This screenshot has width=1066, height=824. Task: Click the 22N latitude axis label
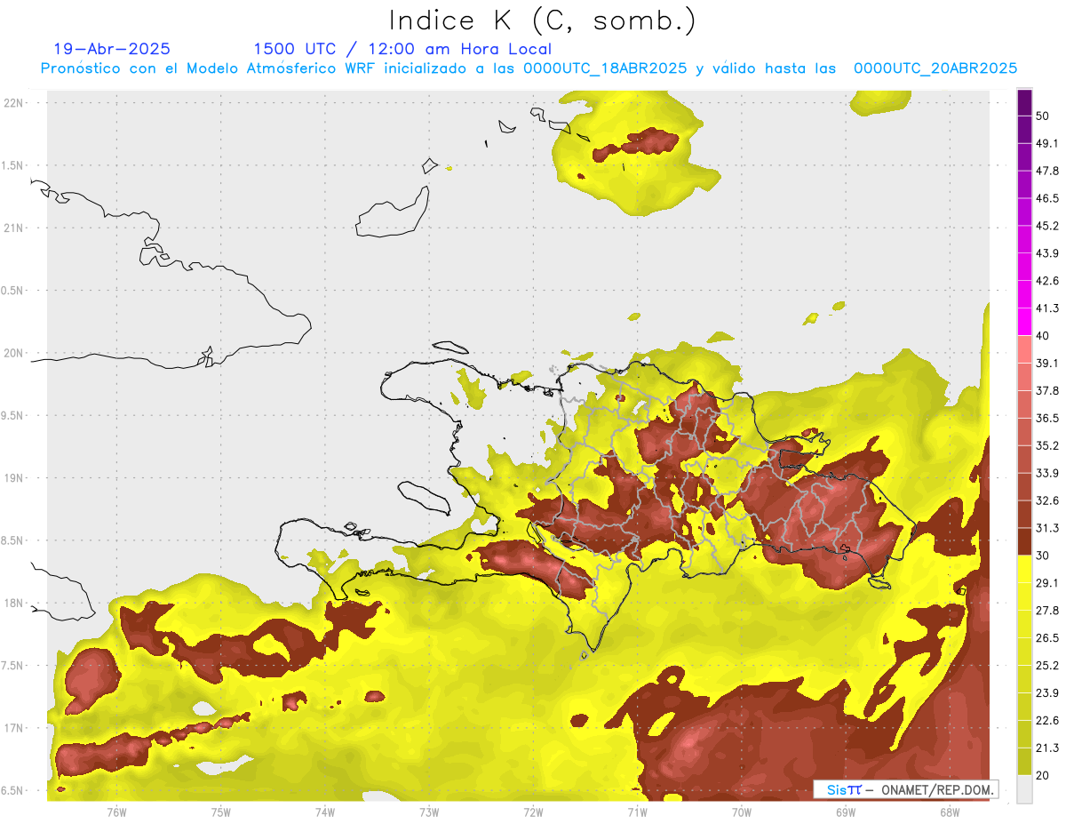click(x=14, y=103)
